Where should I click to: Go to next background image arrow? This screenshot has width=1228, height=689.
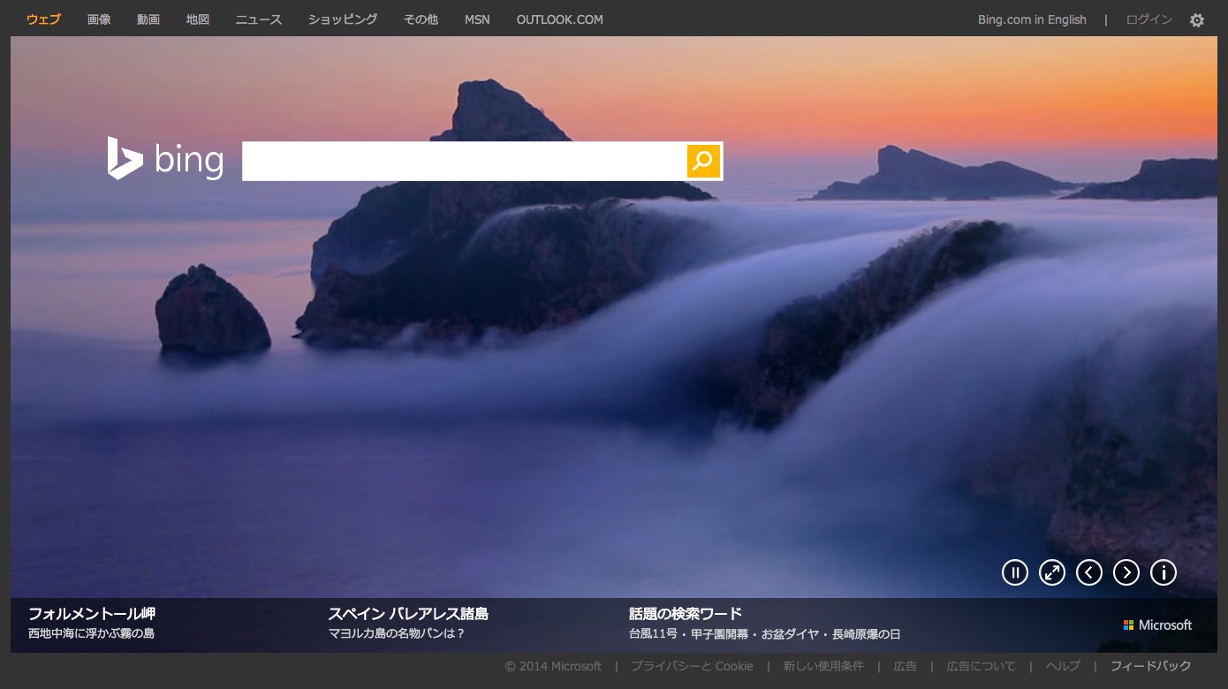pyautogui.click(x=1126, y=572)
